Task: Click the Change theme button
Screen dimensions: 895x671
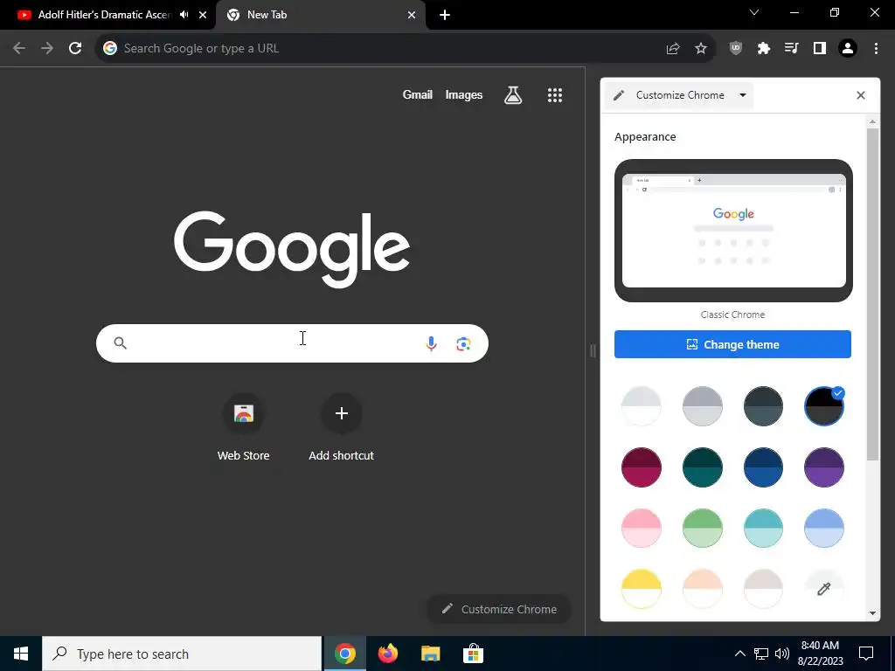Action: coord(732,344)
